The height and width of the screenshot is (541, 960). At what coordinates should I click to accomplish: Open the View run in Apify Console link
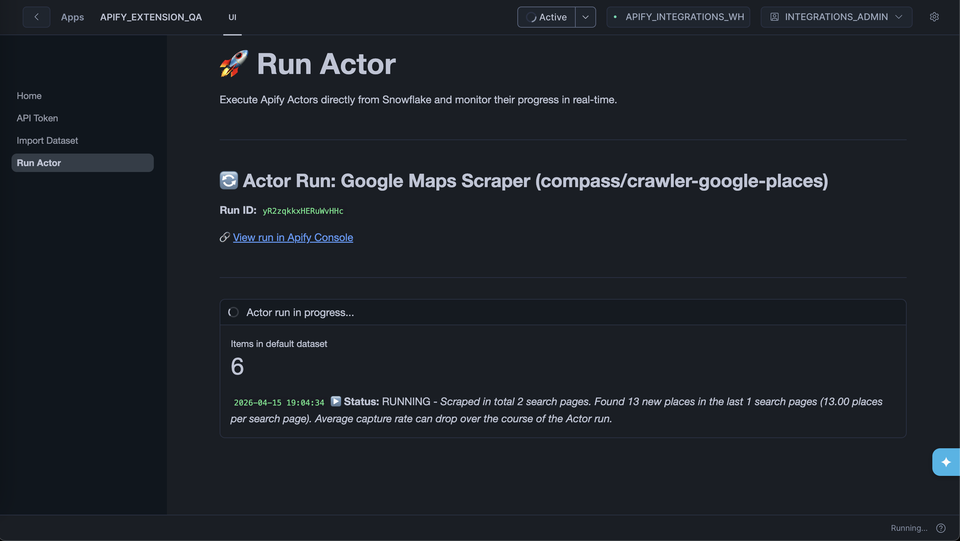(293, 237)
